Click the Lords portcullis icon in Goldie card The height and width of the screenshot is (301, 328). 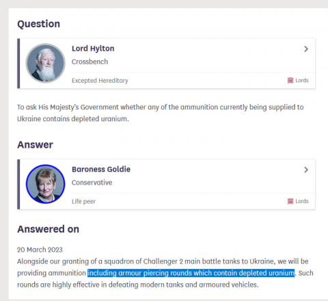point(290,201)
